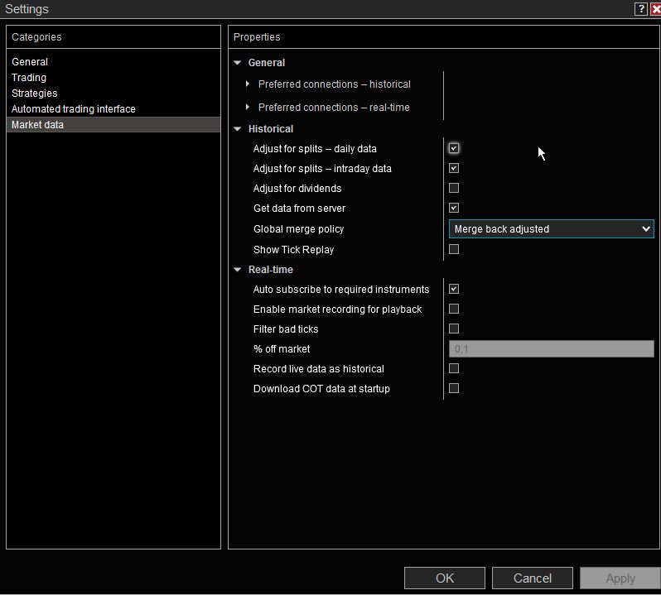Enable Show Tick Replay

pos(454,249)
